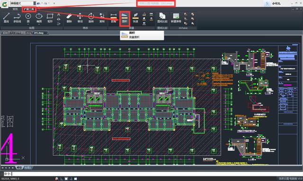Image resolution: width=303 pixels, height=181 pixels.
Task: Toggle the ortho L-shaped status bar icon
Action: tap(62, 179)
